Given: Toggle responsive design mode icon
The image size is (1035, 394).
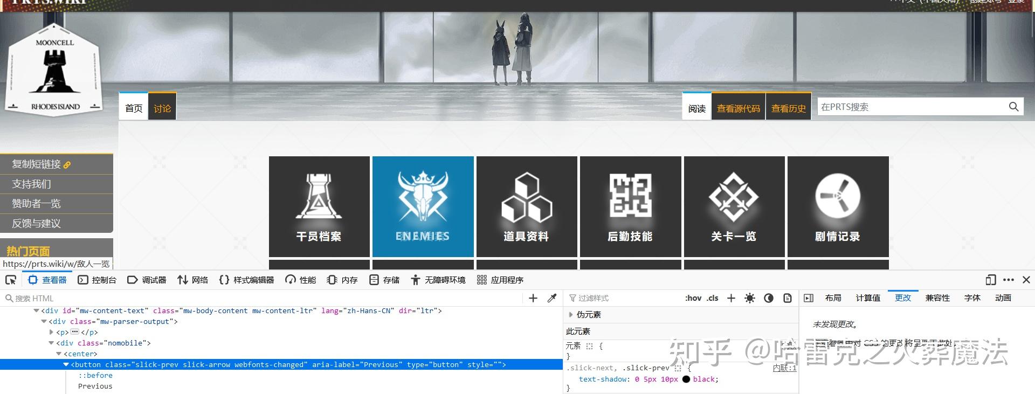Looking at the screenshot, I should tap(991, 280).
